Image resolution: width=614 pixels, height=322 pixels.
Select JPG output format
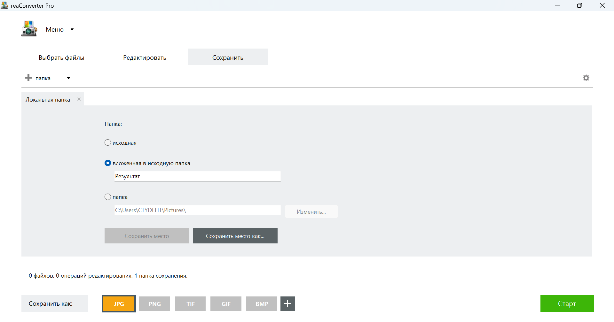point(119,303)
